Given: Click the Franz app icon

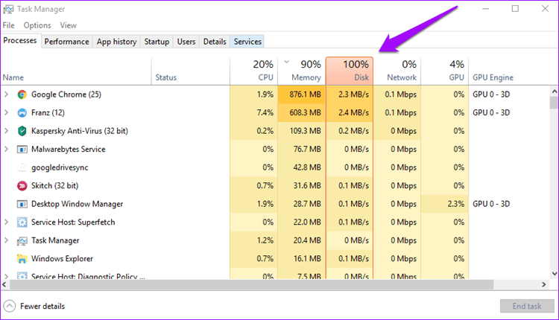Looking at the screenshot, I should [22, 113].
